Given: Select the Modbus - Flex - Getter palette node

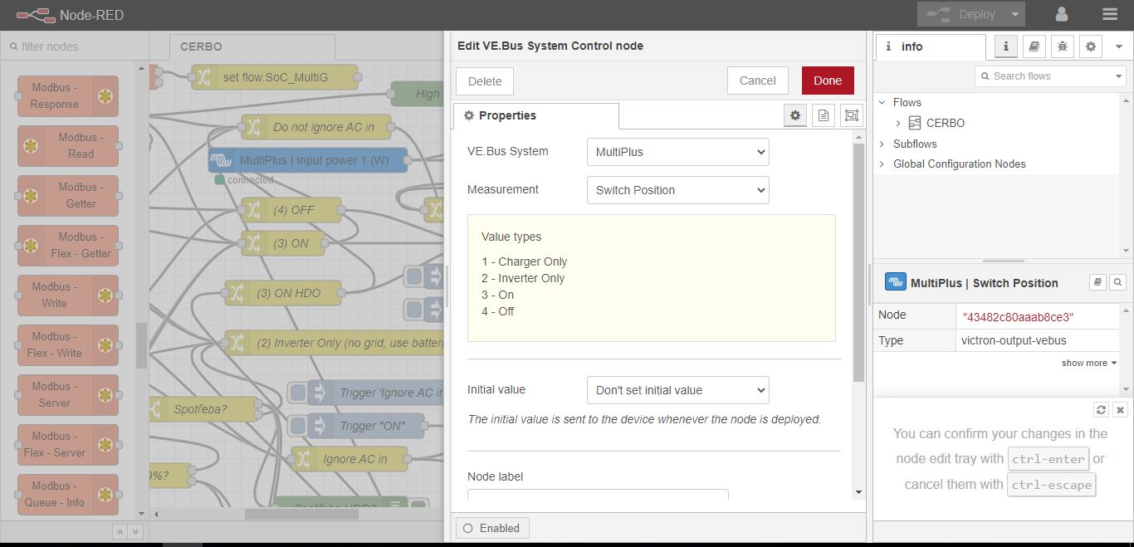Looking at the screenshot, I should coord(68,246).
